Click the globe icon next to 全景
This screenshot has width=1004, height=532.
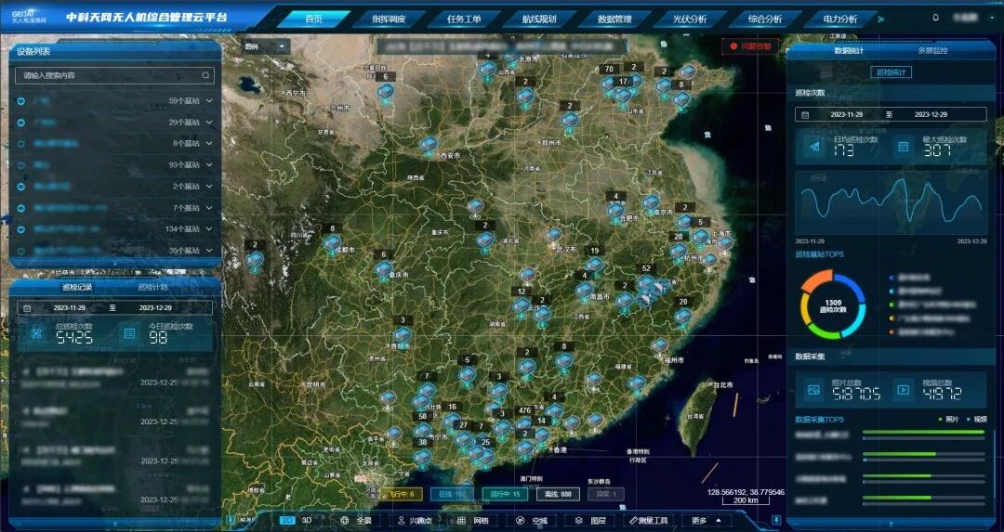pyautogui.click(x=345, y=521)
